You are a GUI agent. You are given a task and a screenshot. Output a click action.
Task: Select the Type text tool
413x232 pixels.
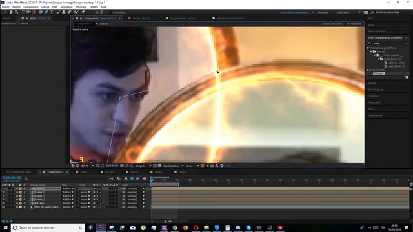coord(52,12)
